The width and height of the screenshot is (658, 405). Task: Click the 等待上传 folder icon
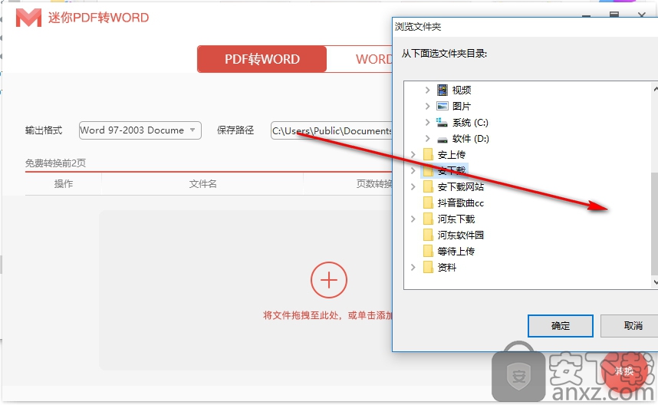tap(428, 251)
